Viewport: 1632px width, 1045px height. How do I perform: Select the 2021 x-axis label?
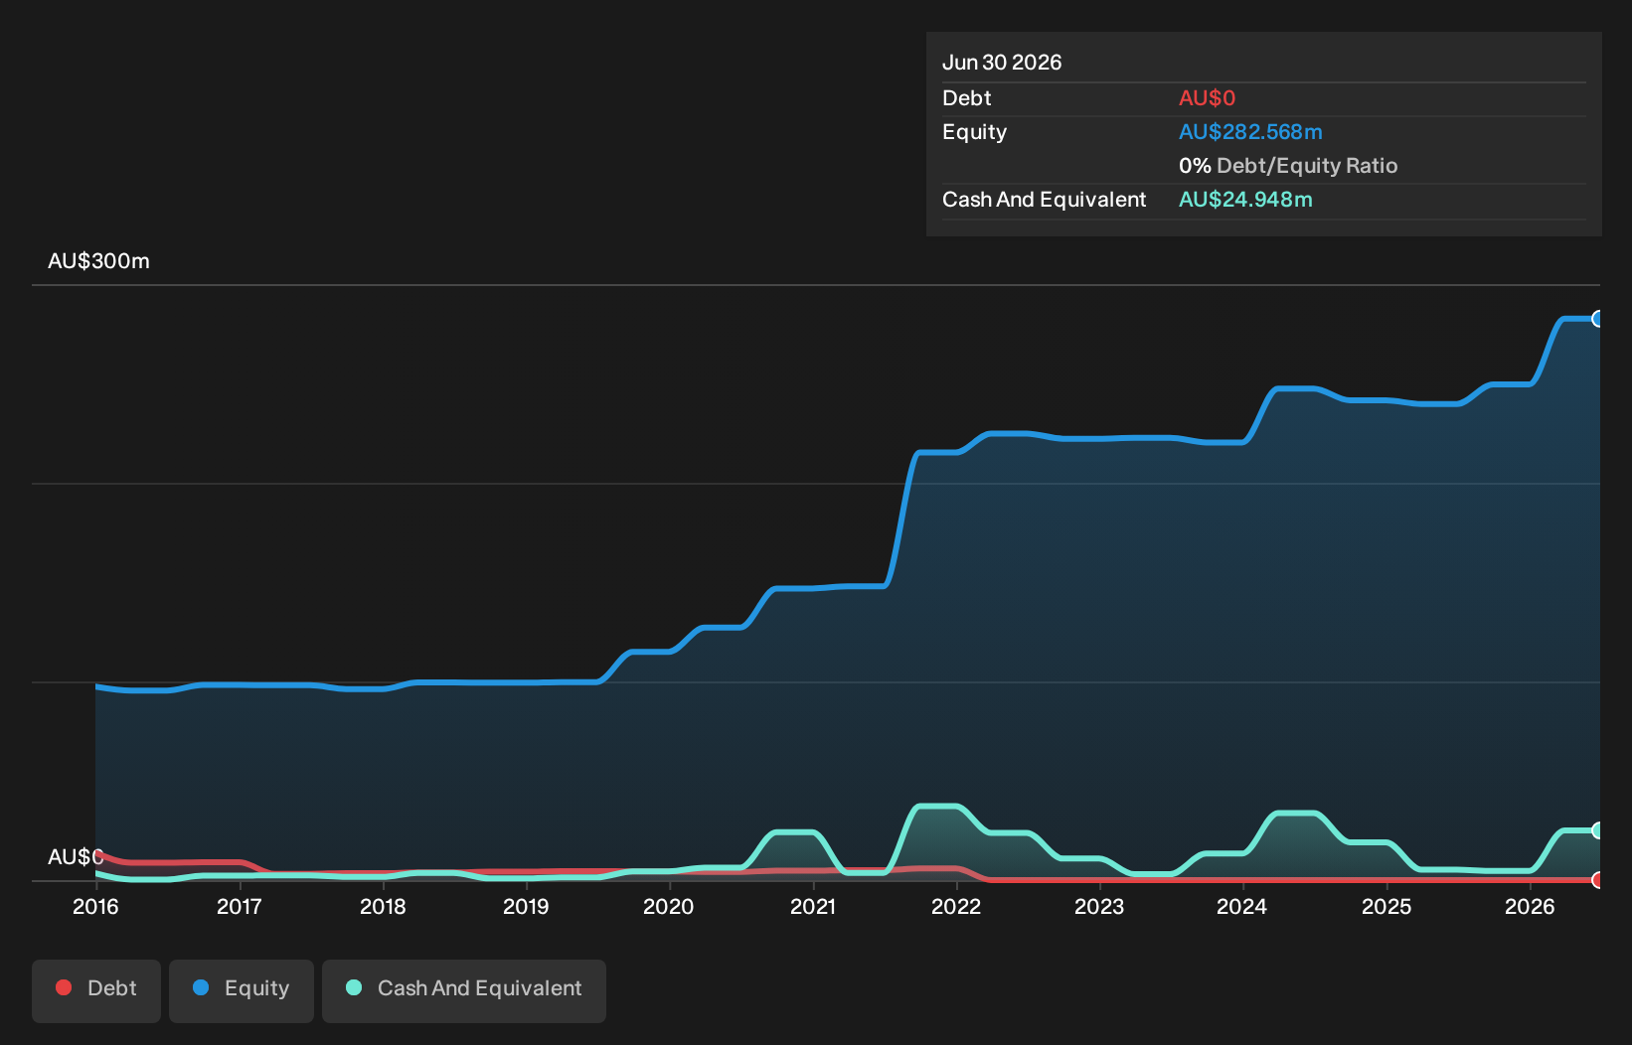(813, 906)
